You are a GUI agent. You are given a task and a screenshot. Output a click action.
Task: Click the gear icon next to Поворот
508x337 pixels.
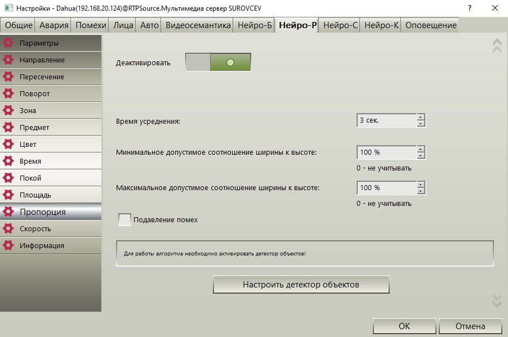[x=8, y=93]
